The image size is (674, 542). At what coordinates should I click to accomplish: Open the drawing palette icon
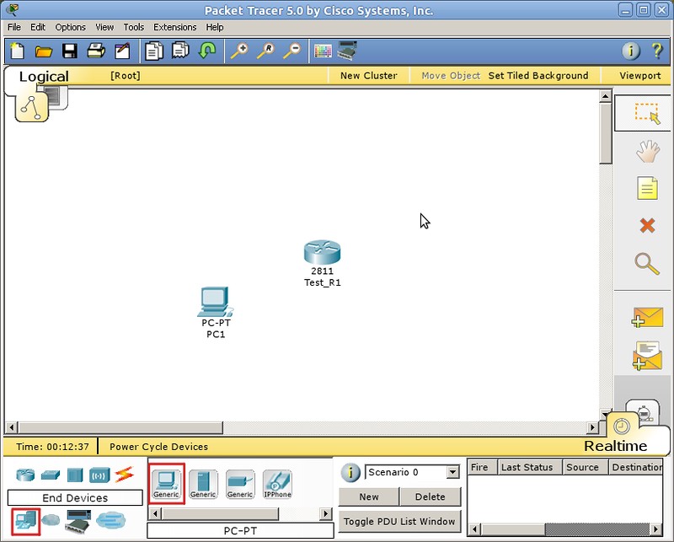323,51
